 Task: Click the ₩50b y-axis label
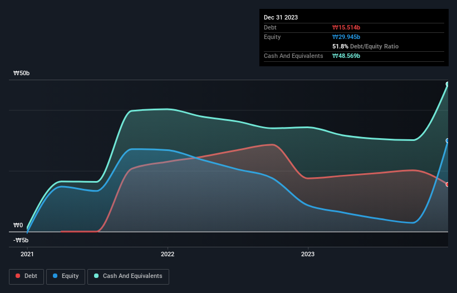[22, 73]
